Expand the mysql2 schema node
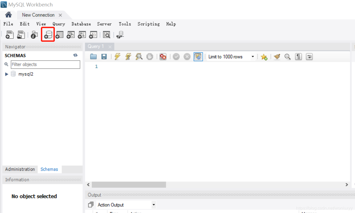 pos(7,74)
